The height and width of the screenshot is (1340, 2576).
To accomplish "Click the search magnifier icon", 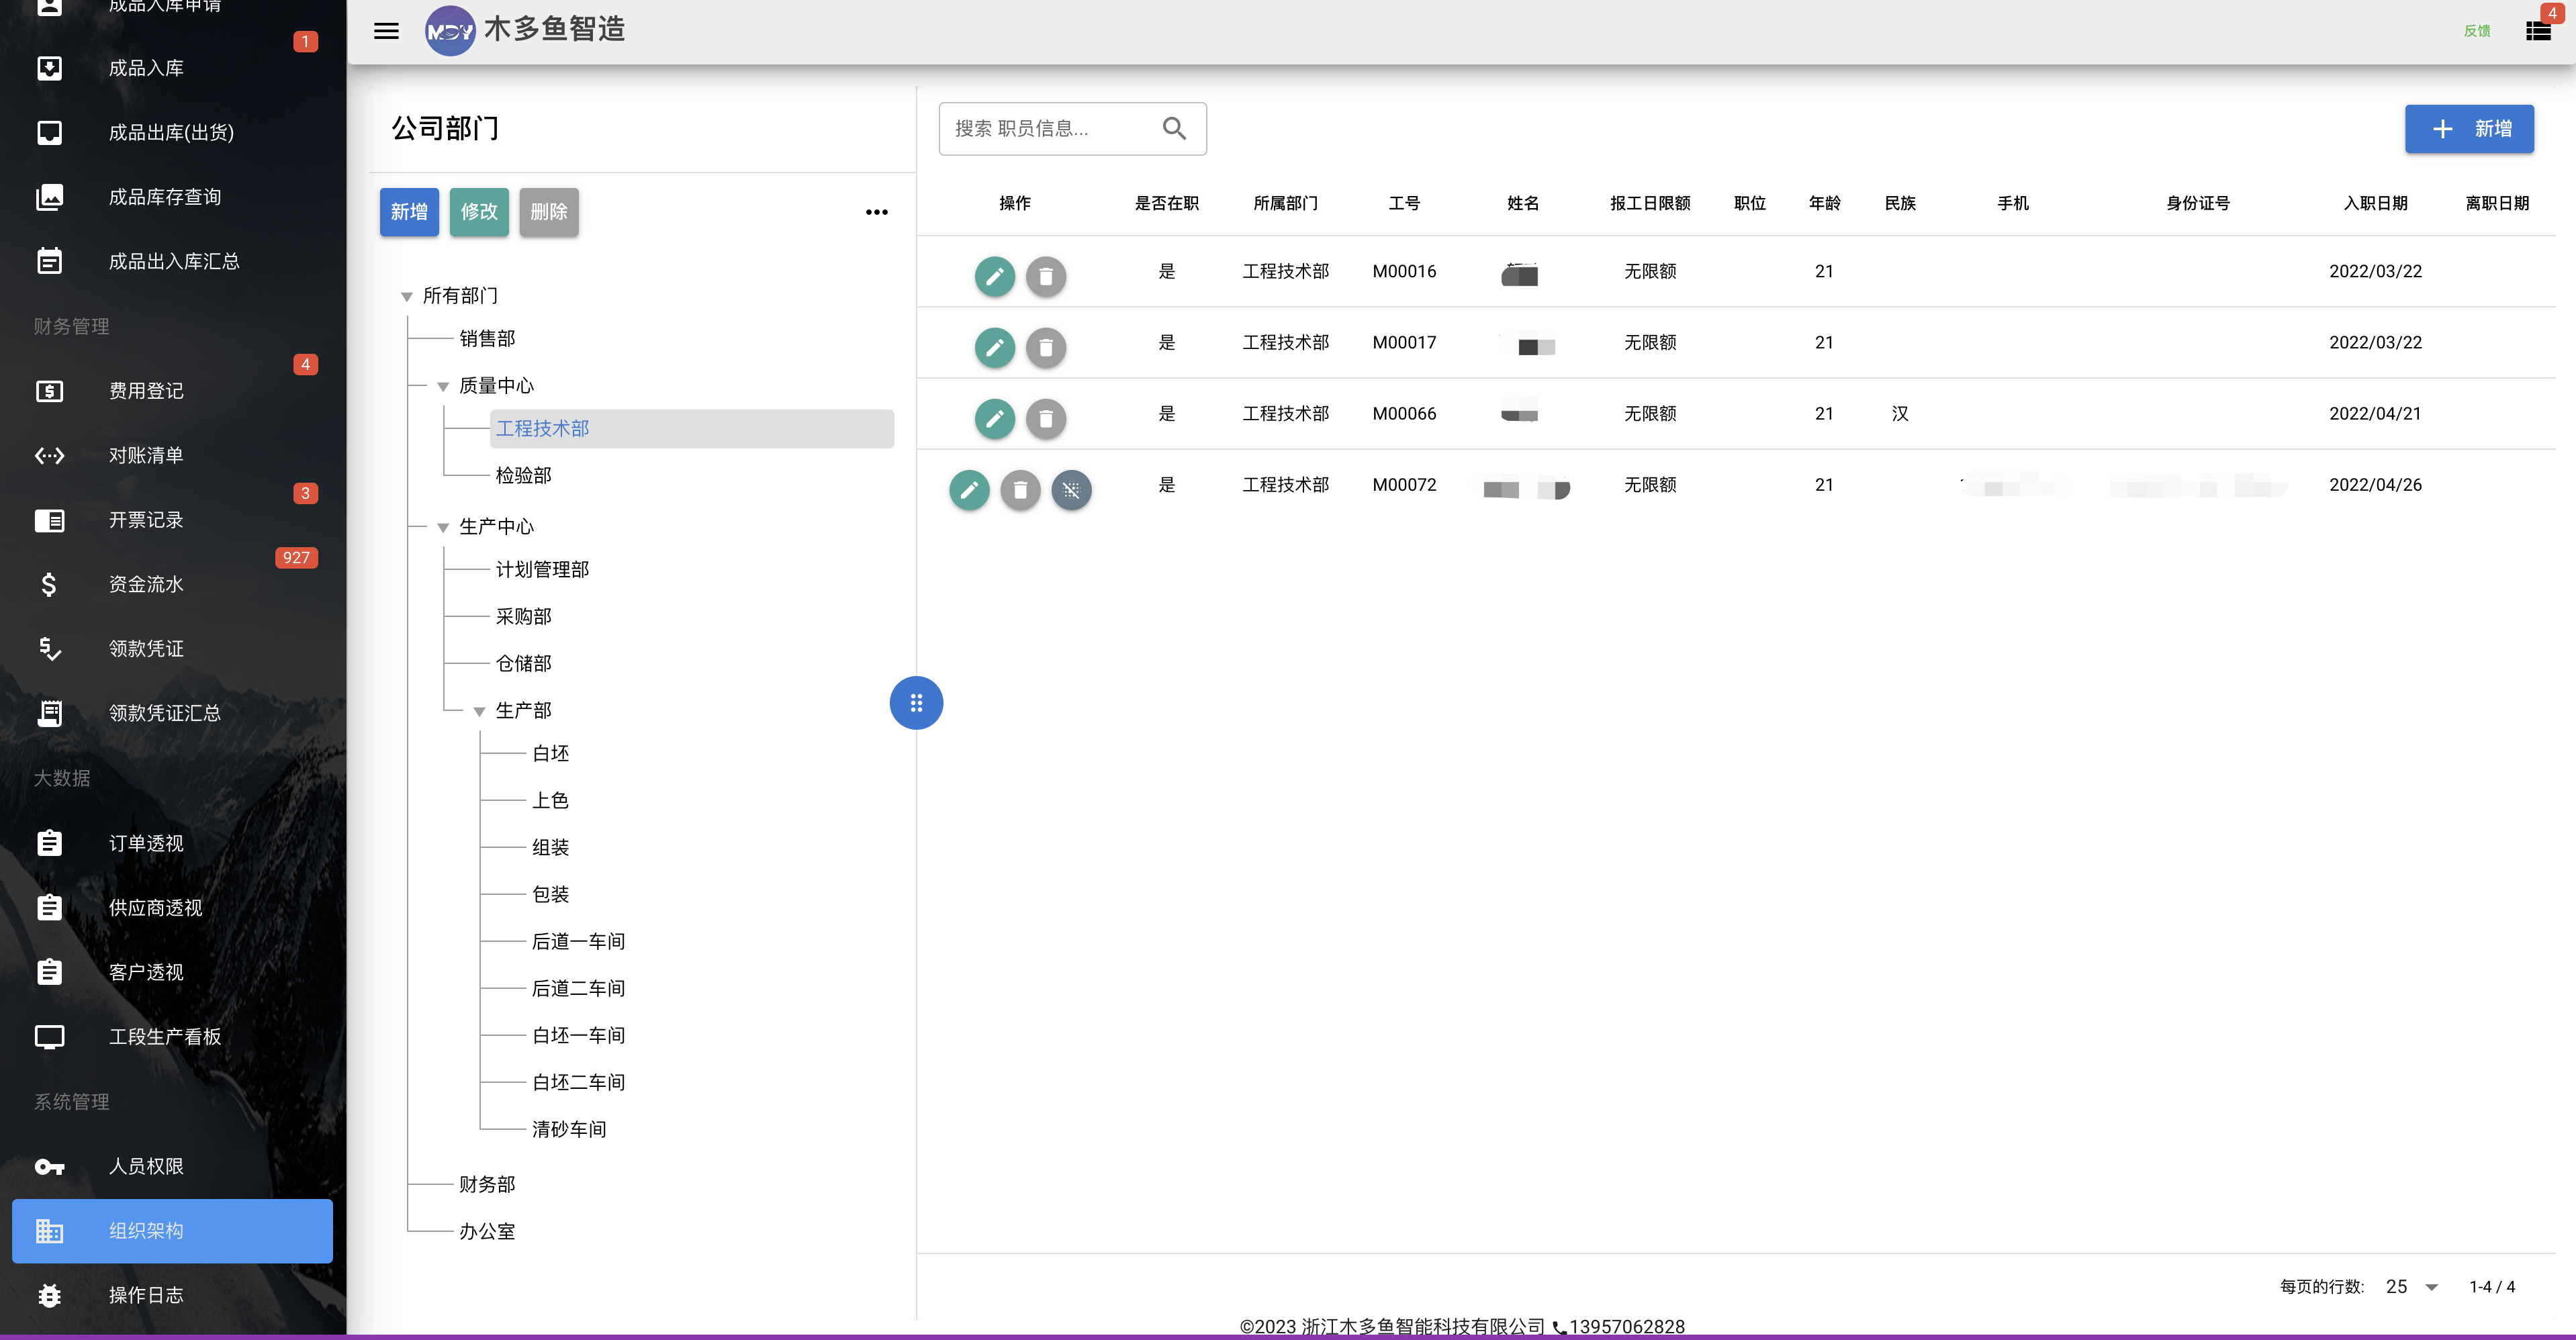I will 1174,129.
